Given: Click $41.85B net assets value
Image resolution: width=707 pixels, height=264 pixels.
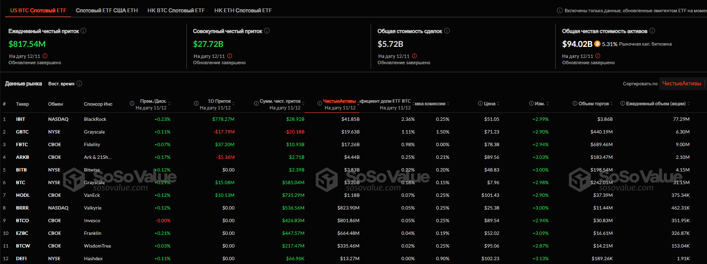Looking at the screenshot, I should (350, 119).
